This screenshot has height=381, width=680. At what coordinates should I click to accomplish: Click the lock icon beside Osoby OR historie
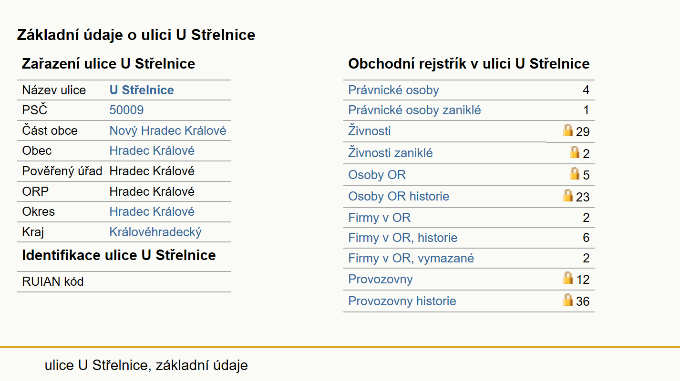[x=568, y=195]
